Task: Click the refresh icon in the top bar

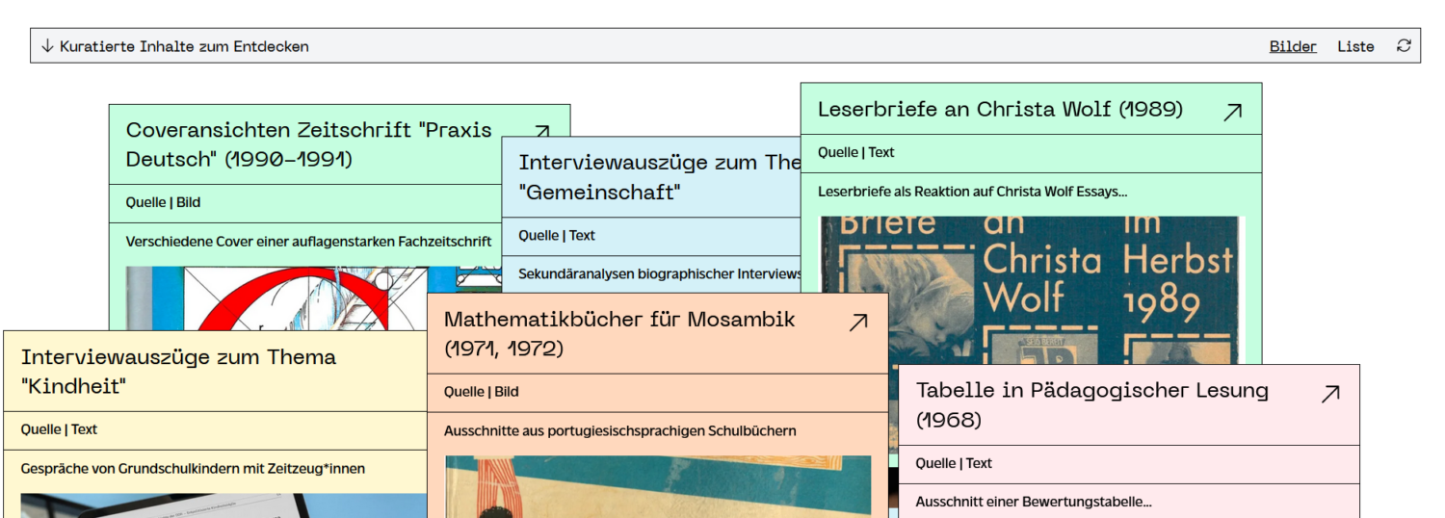Action: point(1404,45)
